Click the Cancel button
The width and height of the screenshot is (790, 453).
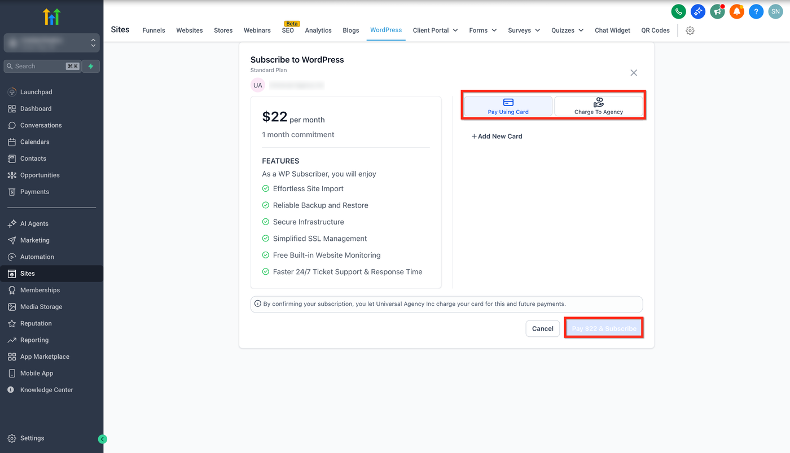point(542,328)
